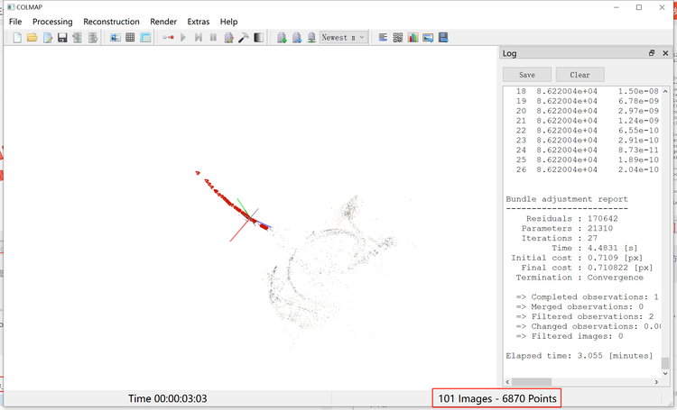Viewport: 677px width, 410px height.
Task: Open the Render menu
Action: (163, 22)
